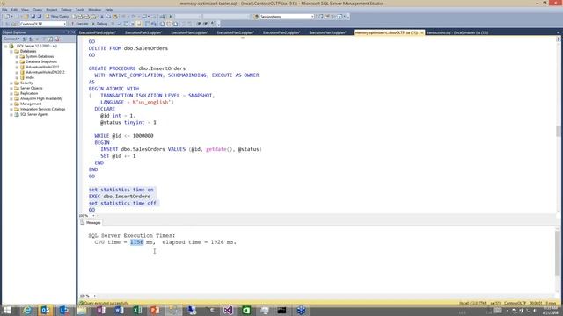Open the Window menu

pyautogui.click(x=95, y=10)
